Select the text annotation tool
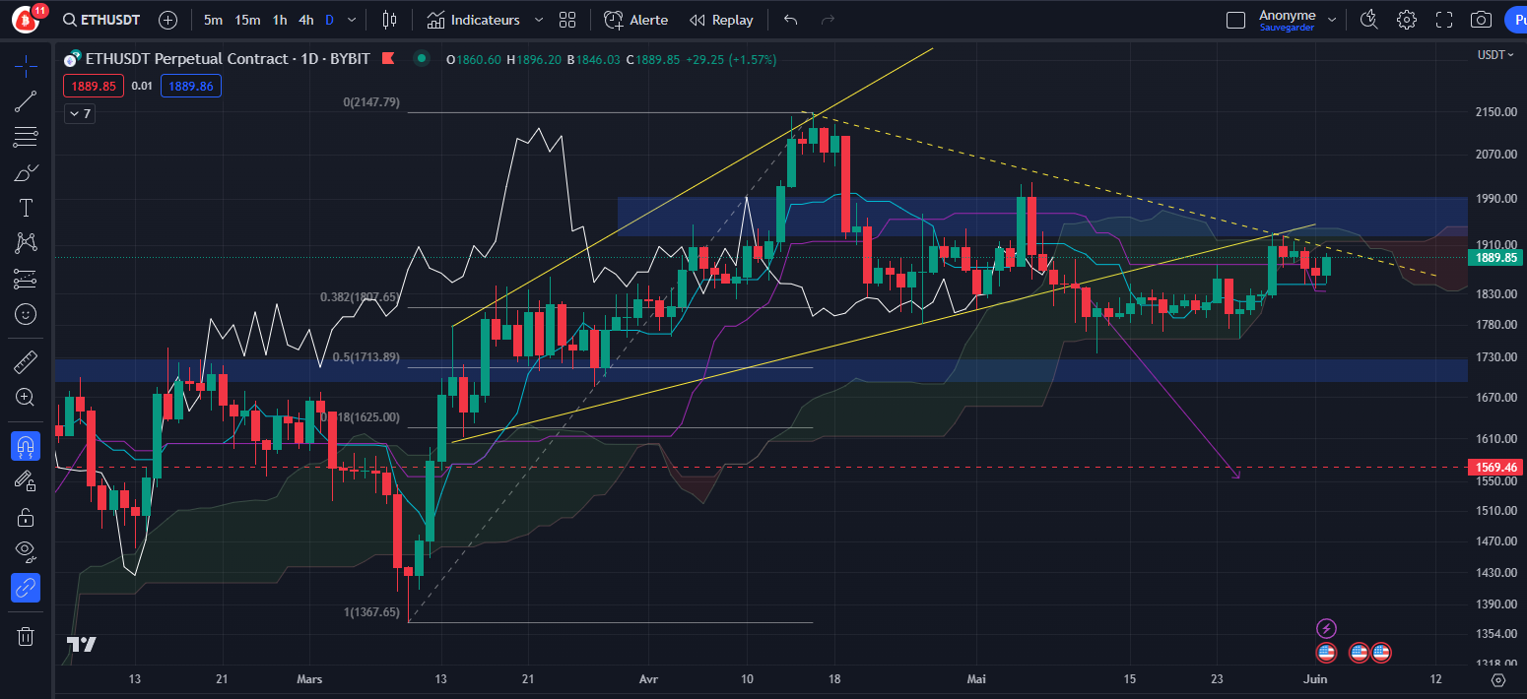This screenshot has height=699, width=1527. click(26, 207)
